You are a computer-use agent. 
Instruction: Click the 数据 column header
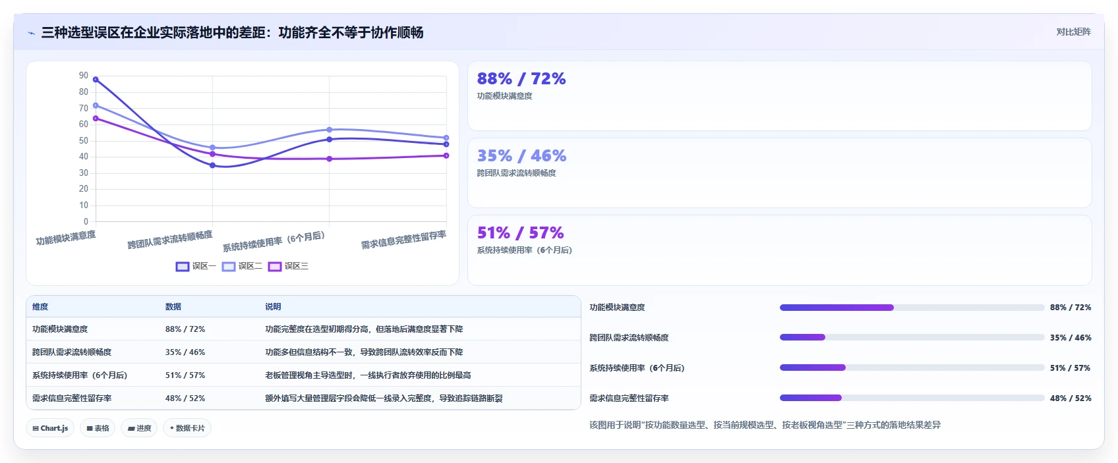click(173, 307)
